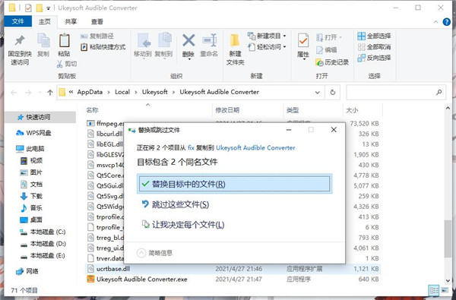Select This PC (此电脑) in sidebar

coord(30,149)
